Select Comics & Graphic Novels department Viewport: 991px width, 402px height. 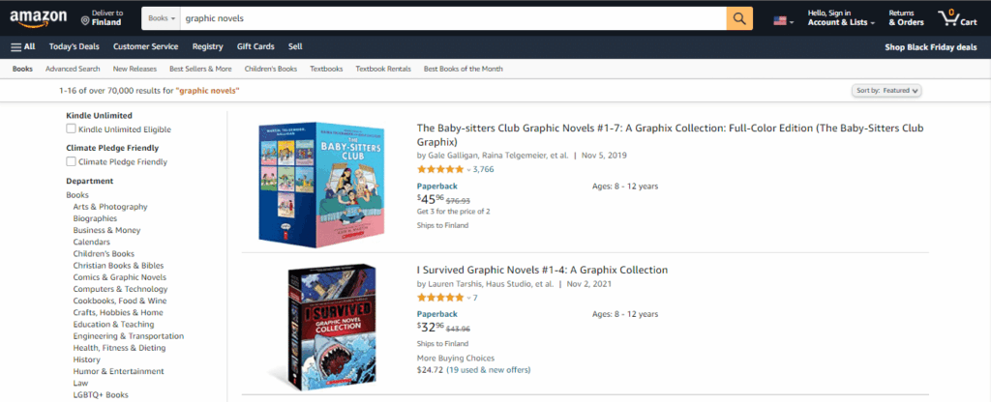(x=119, y=277)
